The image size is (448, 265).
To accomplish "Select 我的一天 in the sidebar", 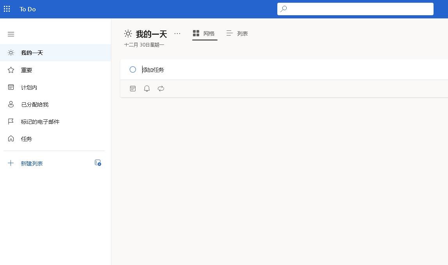I will [x=55, y=53].
